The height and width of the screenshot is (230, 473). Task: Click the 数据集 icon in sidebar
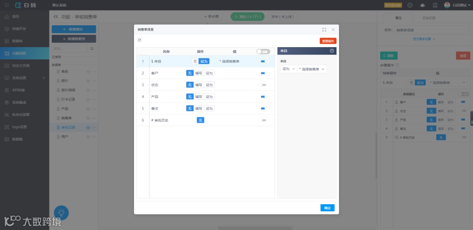click(x=7, y=139)
